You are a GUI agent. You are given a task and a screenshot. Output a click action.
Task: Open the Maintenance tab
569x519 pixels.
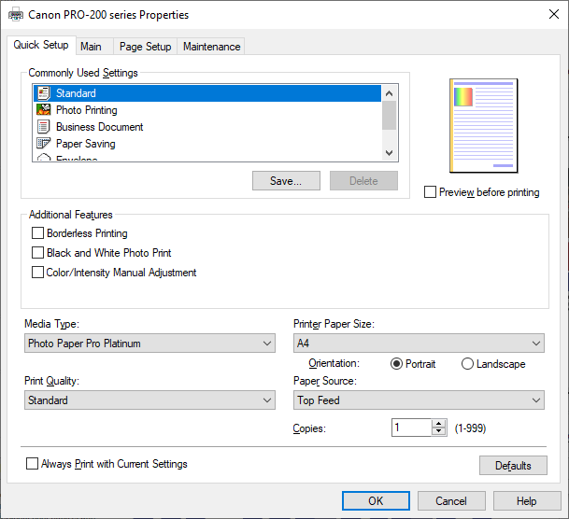coord(211,47)
